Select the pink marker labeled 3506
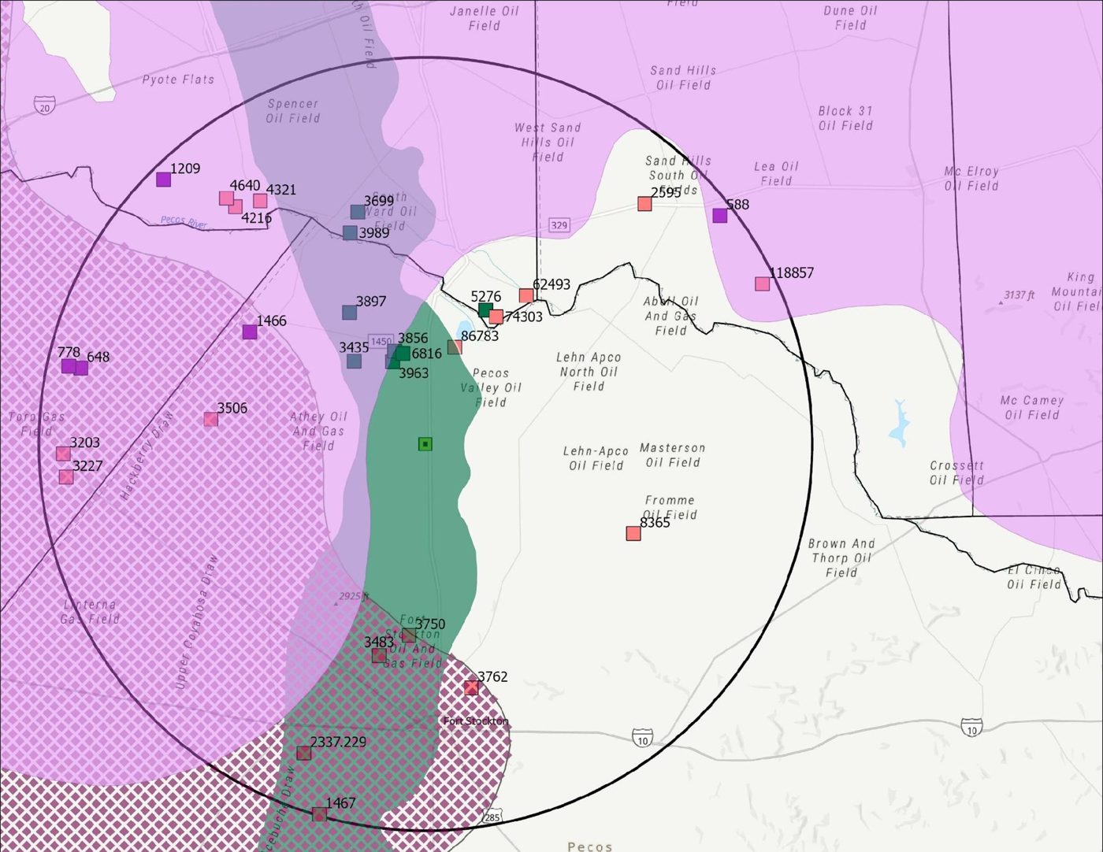This screenshot has width=1103, height=852. tap(210, 419)
